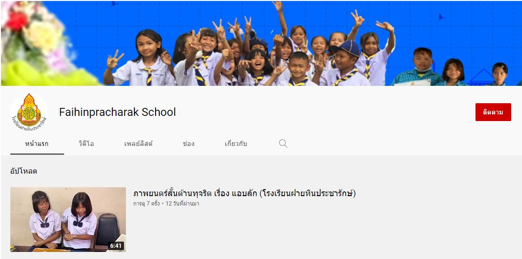522x259 pixels.
Task: Go to the ช่อง tab
Action: (188, 144)
